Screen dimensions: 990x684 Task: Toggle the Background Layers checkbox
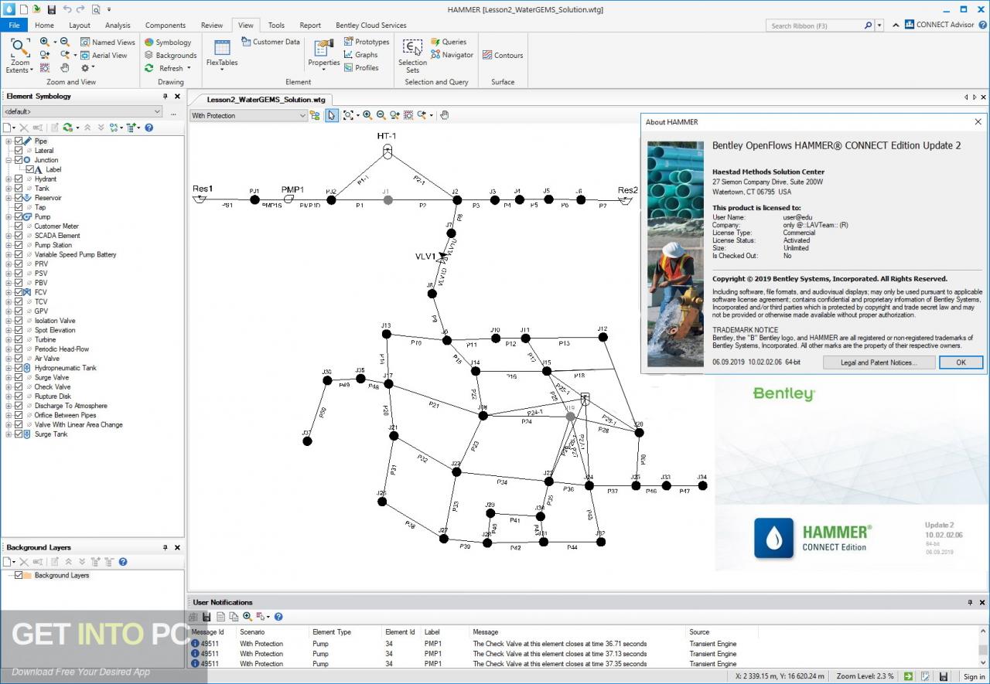19,575
